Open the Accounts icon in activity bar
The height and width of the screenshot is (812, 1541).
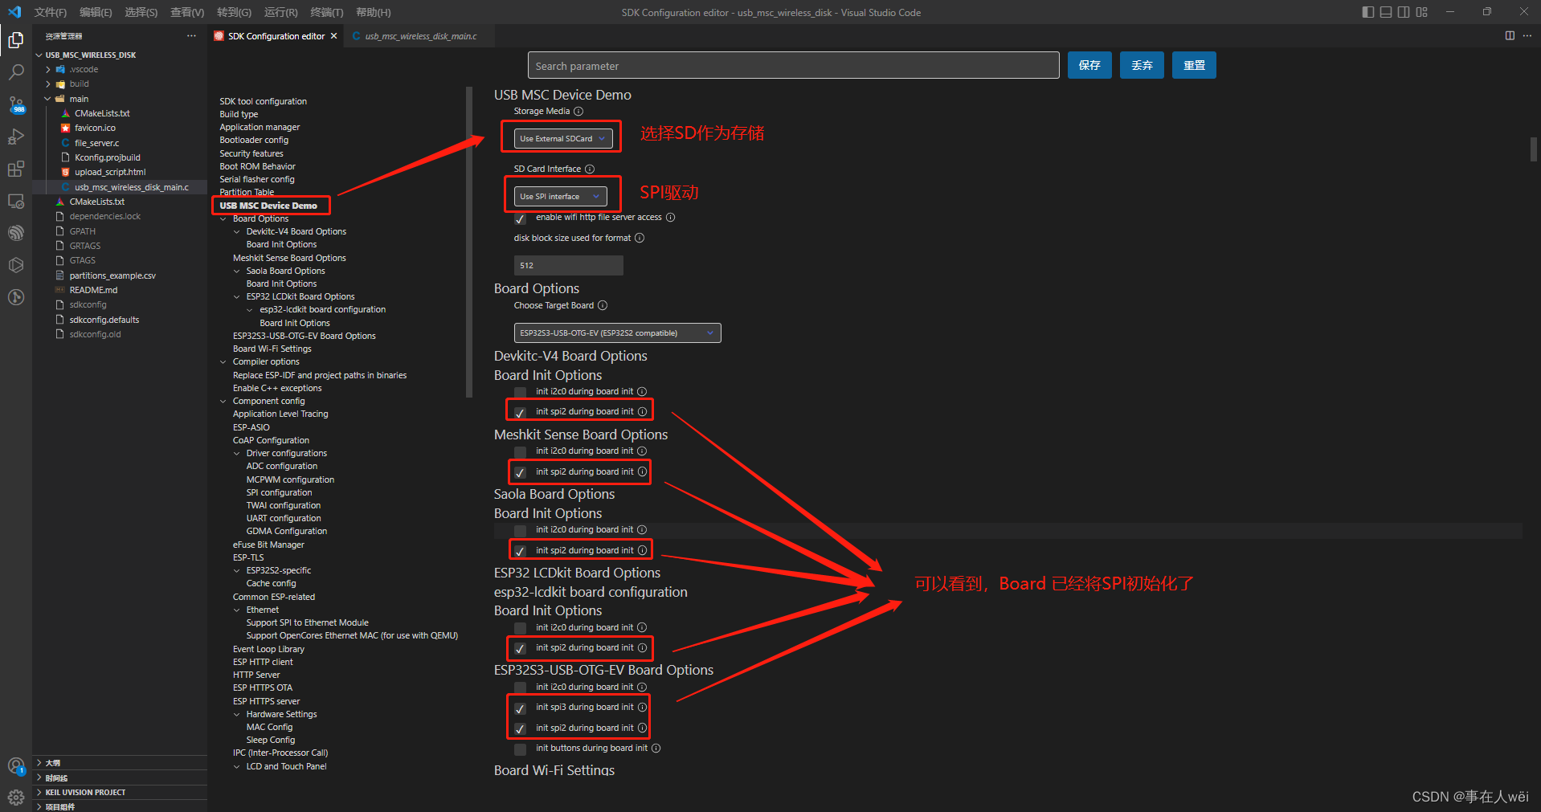[16, 766]
